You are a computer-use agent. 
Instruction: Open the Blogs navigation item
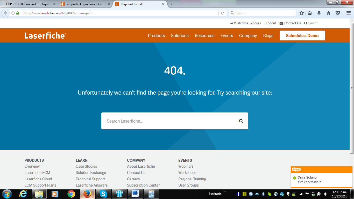(268, 35)
